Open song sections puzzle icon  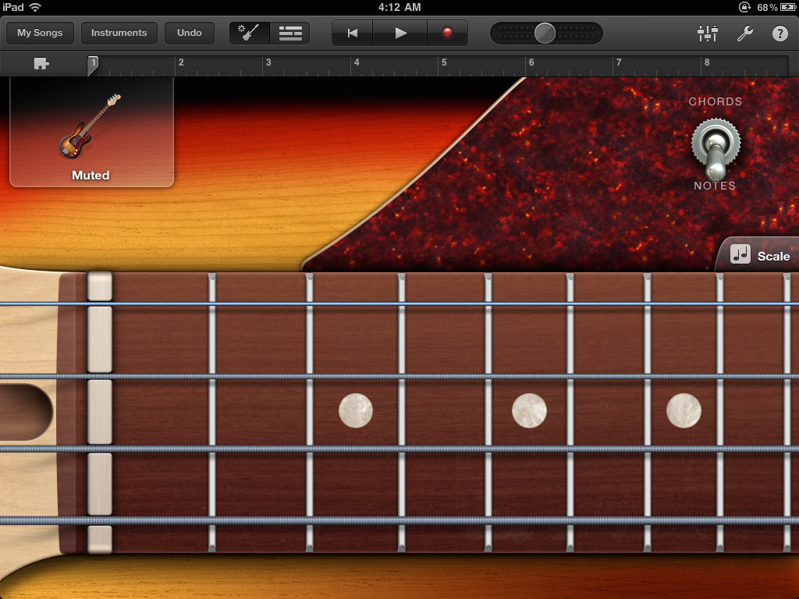pyautogui.click(x=41, y=64)
